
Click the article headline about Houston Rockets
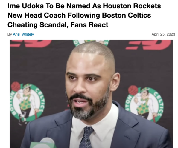pyautogui.click(x=84, y=15)
